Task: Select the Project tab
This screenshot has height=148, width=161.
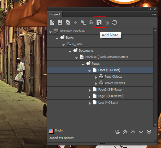Action: click(55, 14)
